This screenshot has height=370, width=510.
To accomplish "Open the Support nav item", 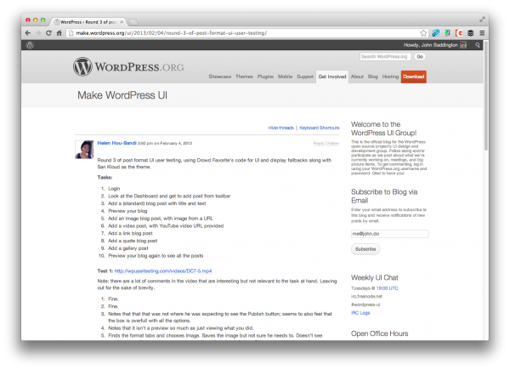I will click(x=305, y=77).
